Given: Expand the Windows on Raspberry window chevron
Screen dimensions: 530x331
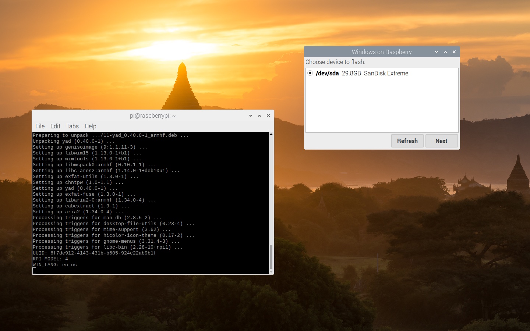Looking at the screenshot, I should 436,52.
